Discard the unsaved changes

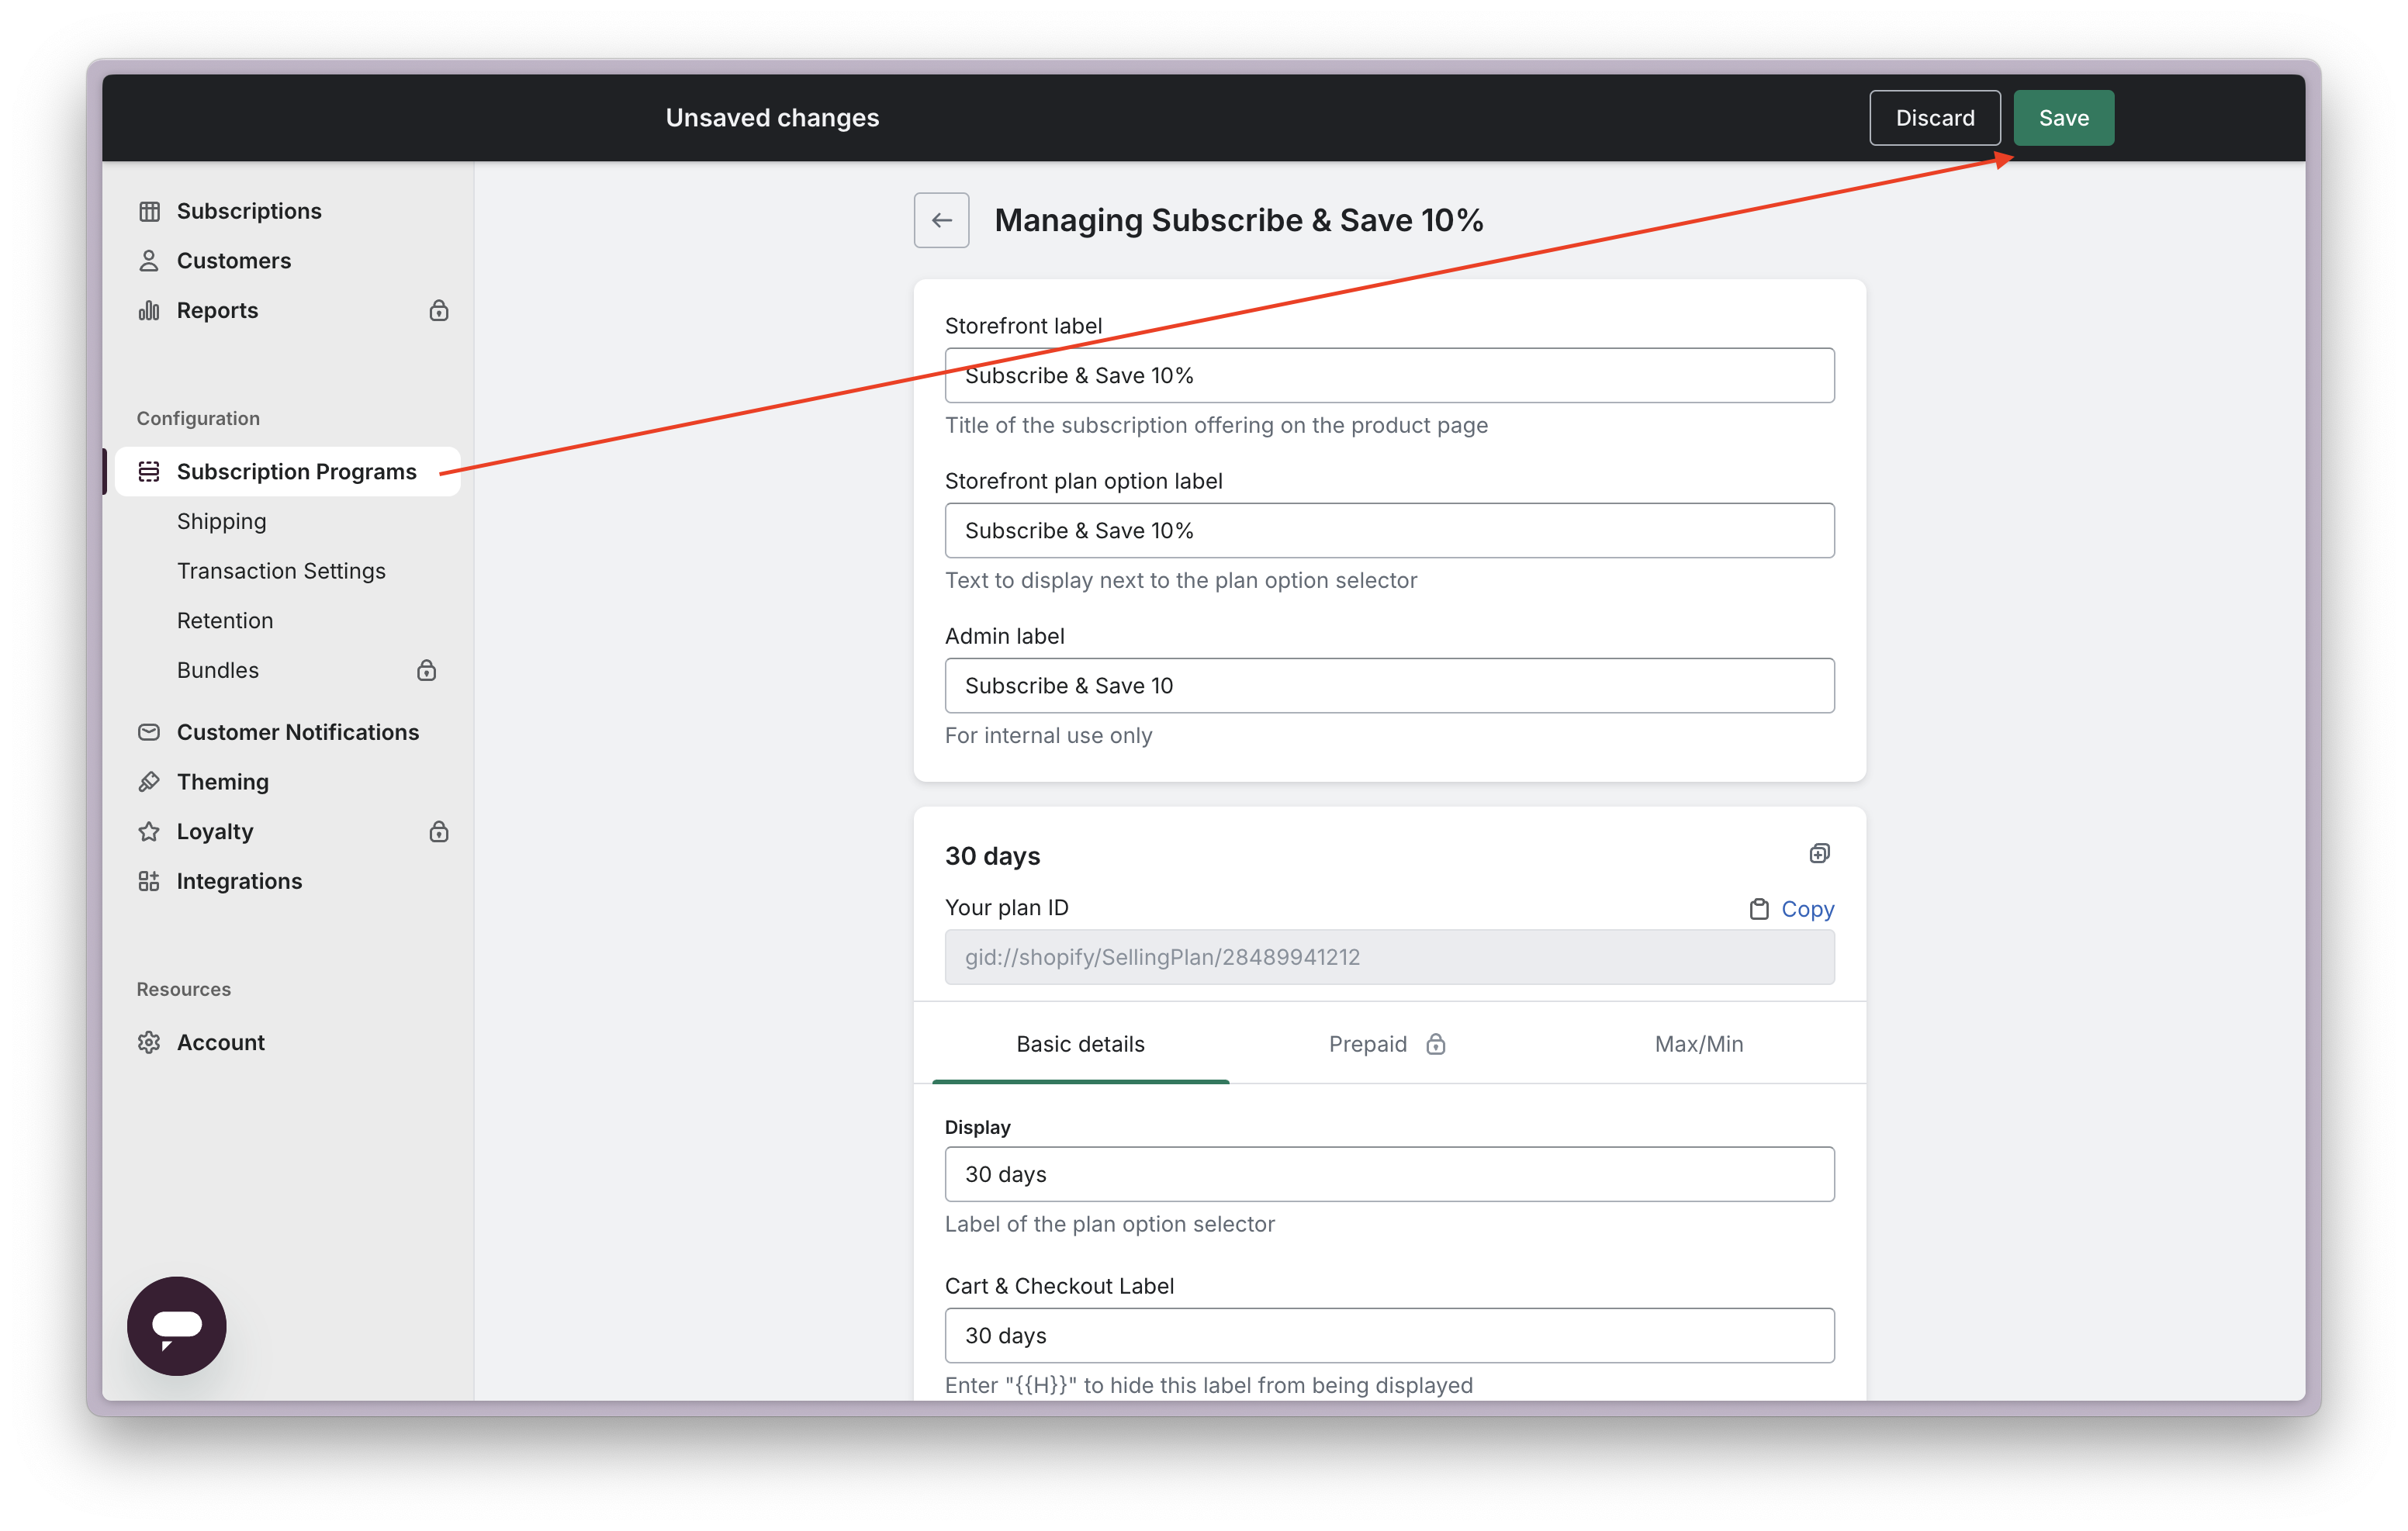pos(1934,118)
